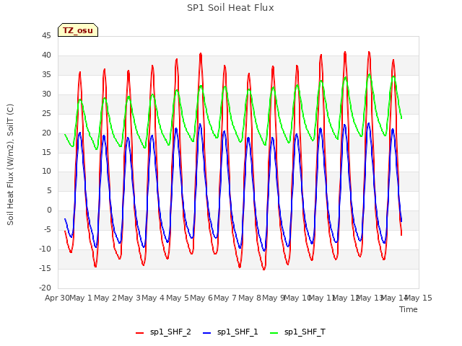Toggle the sp1_SHF_2 legend entry
This screenshot has height=346, width=462.
[163, 332]
